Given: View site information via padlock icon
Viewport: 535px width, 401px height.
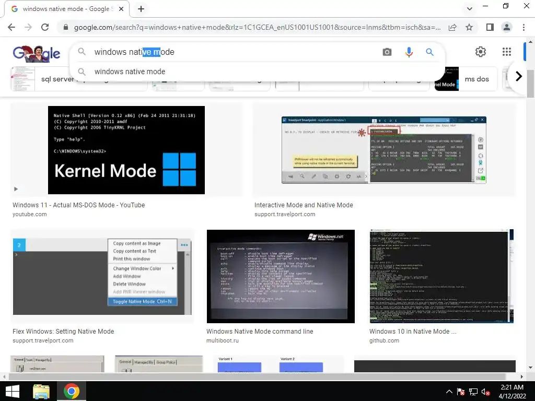Looking at the screenshot, I should (66, 27).
